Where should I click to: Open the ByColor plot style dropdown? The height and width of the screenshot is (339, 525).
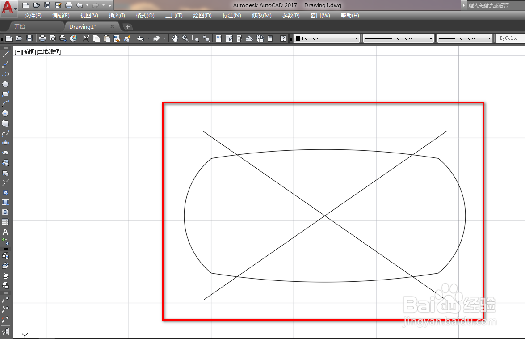tap(510, 38)
